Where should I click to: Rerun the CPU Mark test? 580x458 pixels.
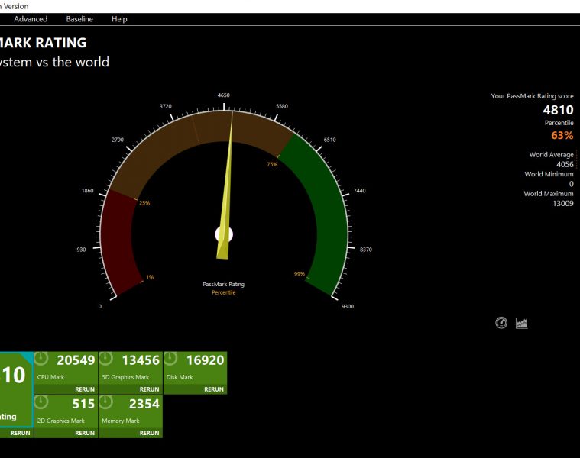[85, 389]
